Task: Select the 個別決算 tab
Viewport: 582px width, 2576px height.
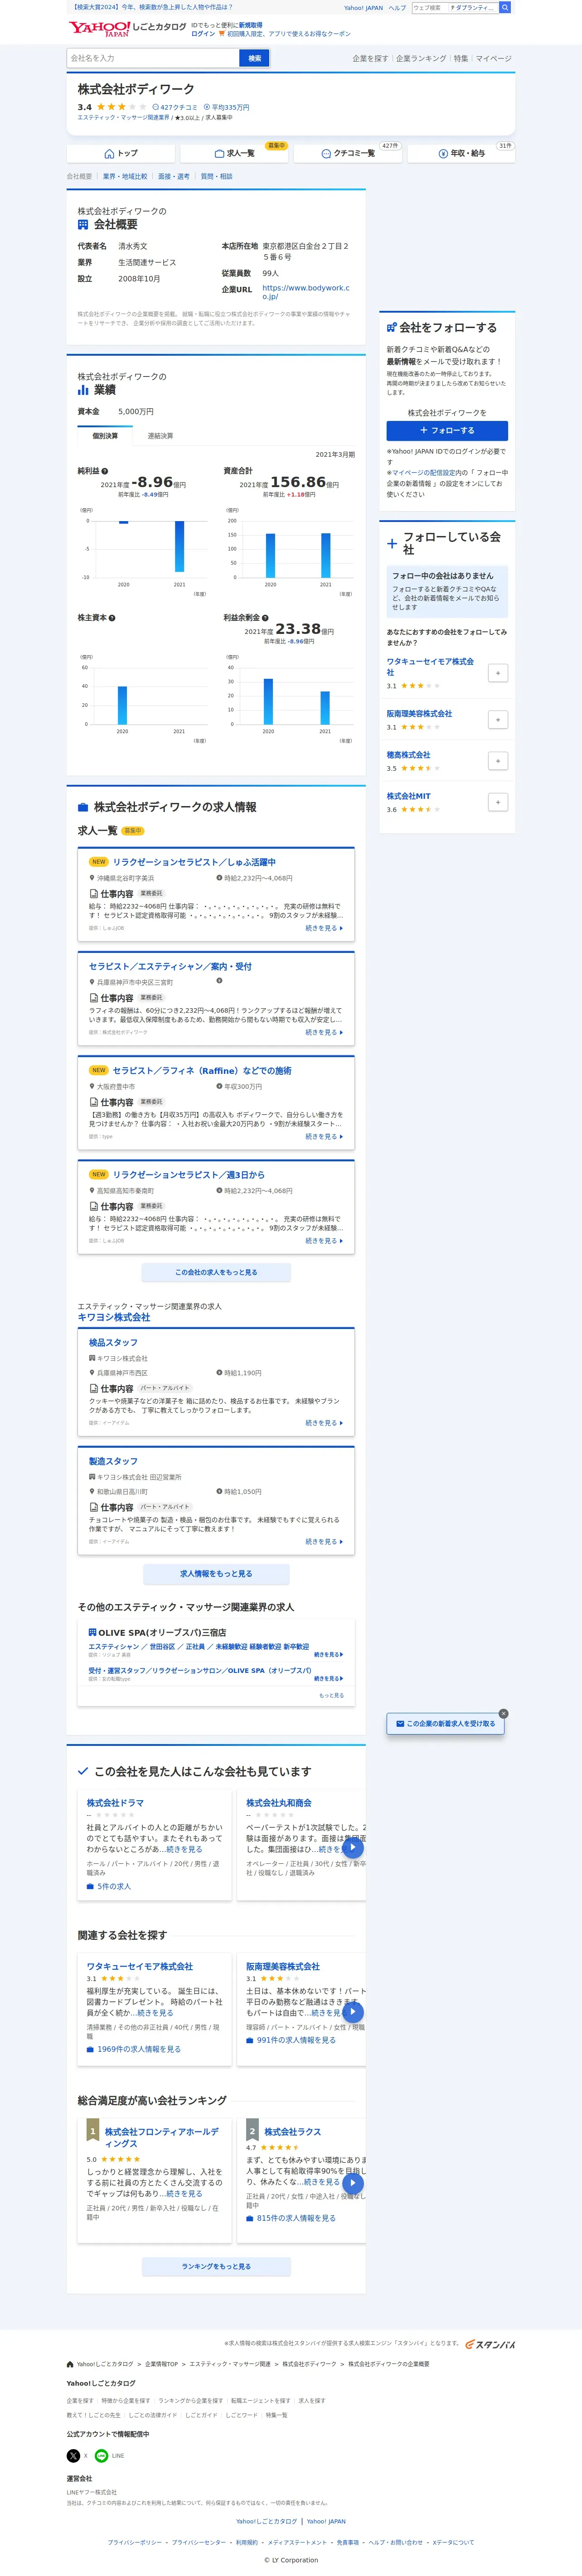Action: [x=105, y=436]
